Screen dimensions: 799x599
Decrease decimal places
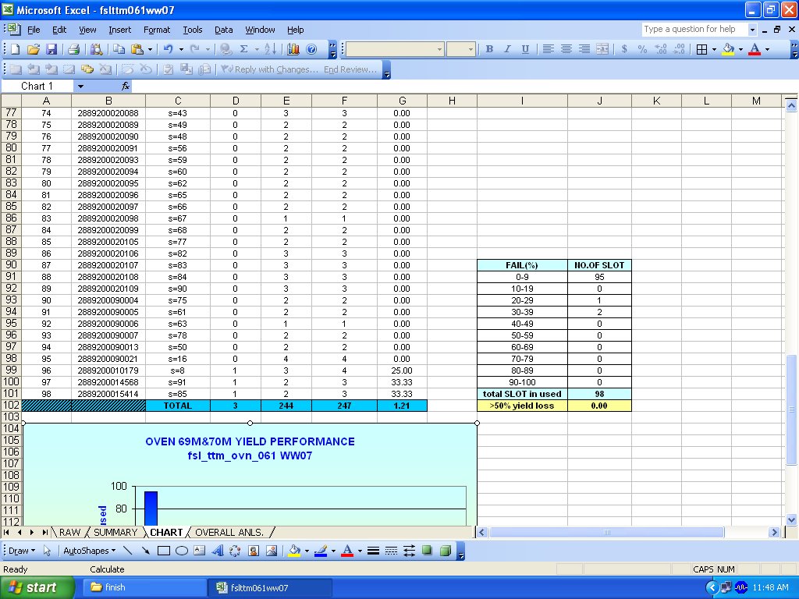click(x=679, y=49)
